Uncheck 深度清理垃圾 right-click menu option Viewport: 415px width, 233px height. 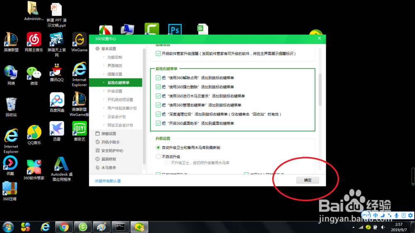158,114
